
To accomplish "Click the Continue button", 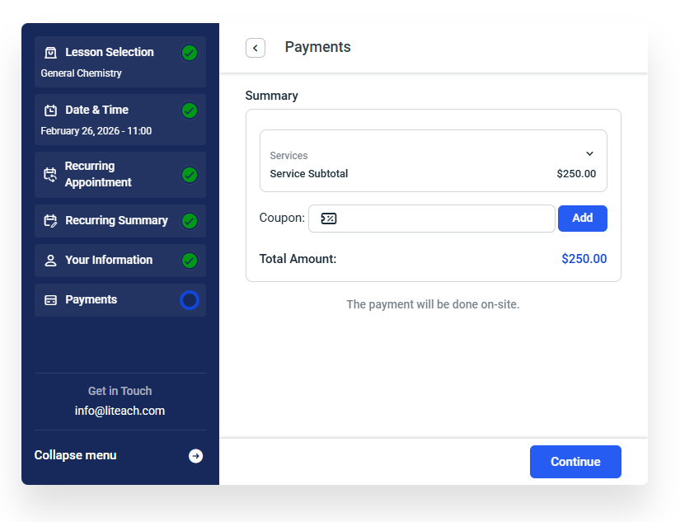I will (x=575, y=462).
